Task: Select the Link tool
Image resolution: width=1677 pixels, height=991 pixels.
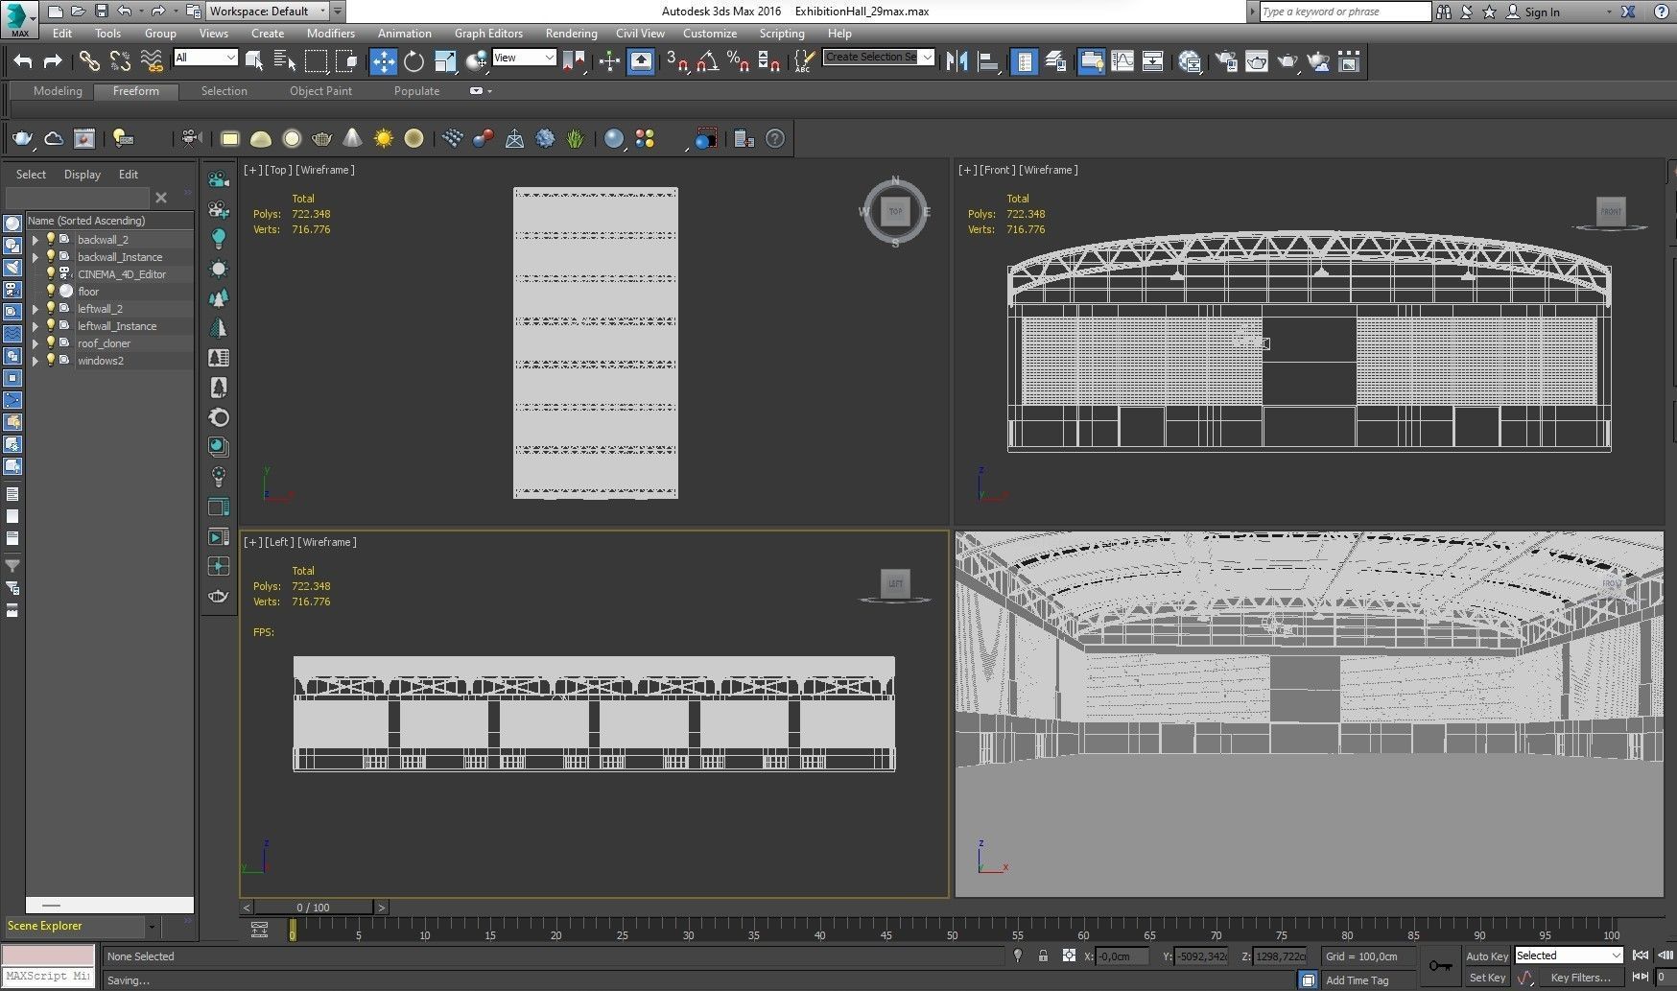Action: tap(88, 61)
